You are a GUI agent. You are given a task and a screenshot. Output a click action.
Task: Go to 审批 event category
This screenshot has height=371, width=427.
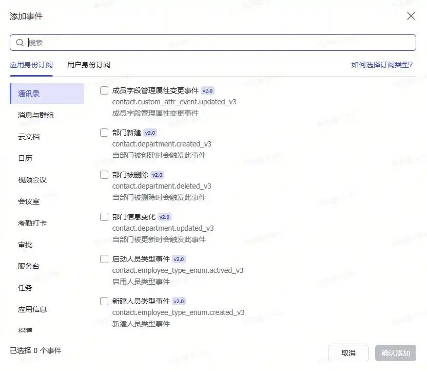[x=25, y=245]
